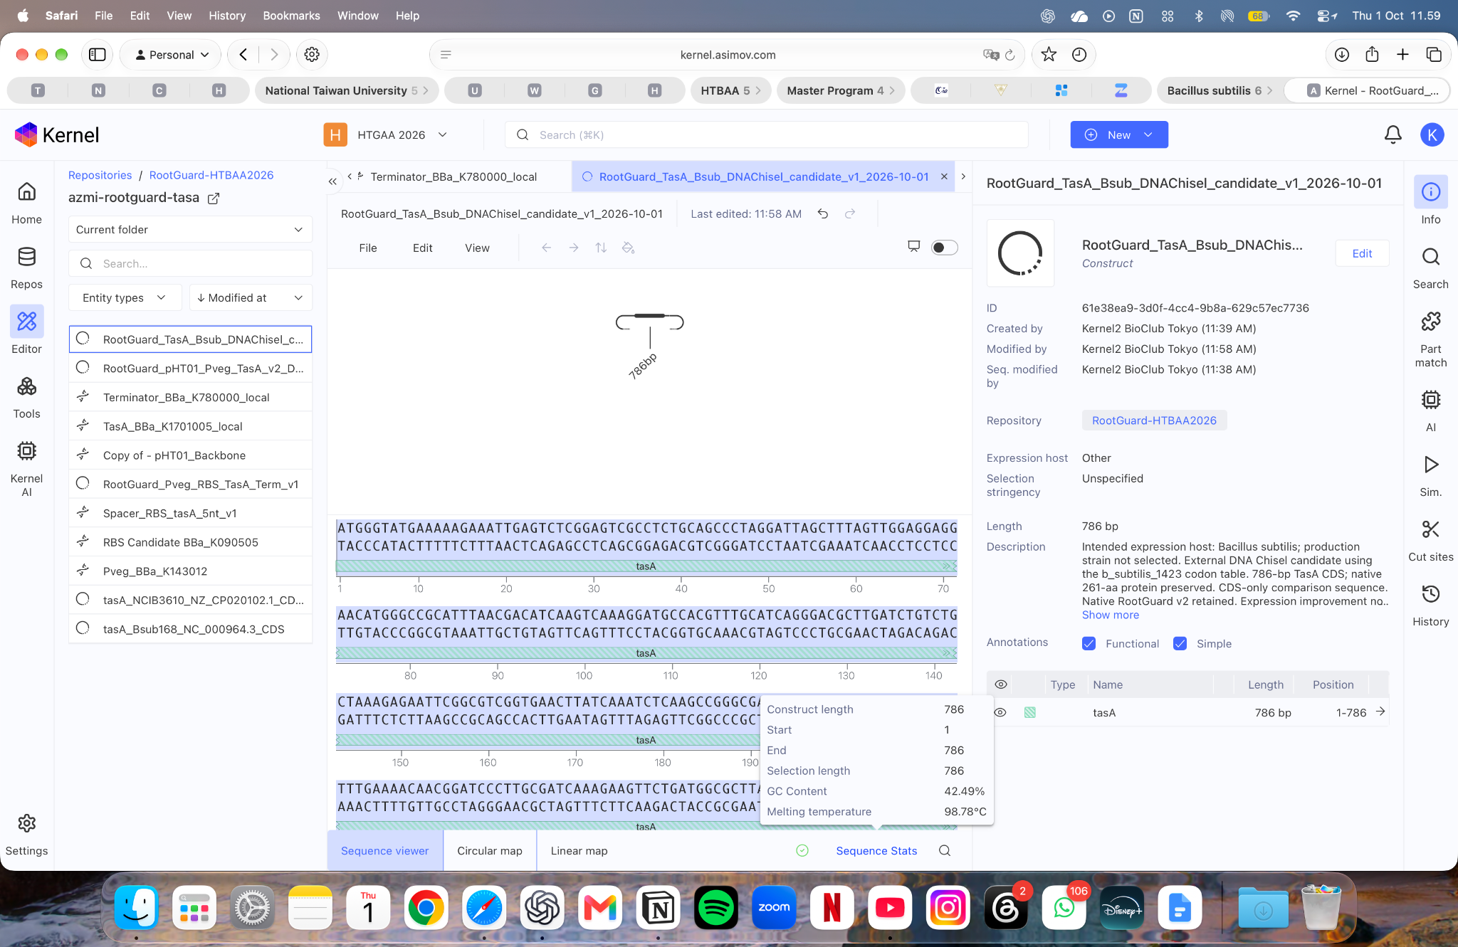
Task: Open azmi-rootguard-tasa in external link
Action: point(213,199)
